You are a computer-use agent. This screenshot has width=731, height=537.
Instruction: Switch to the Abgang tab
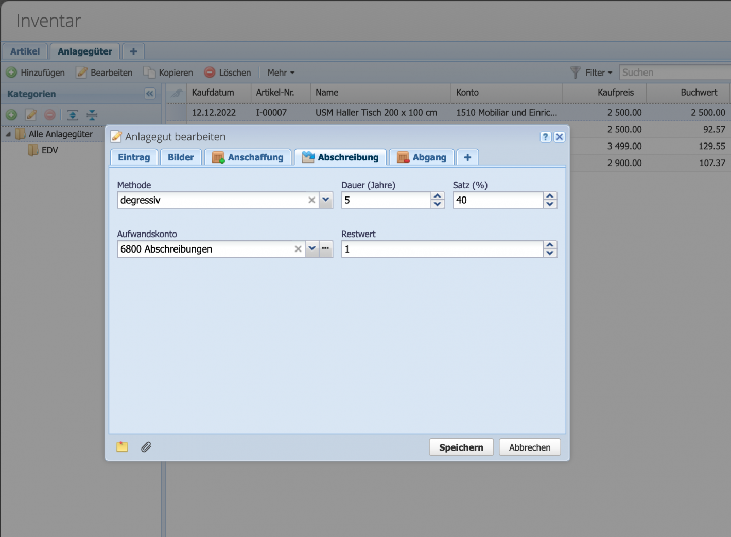coord(422,157)
